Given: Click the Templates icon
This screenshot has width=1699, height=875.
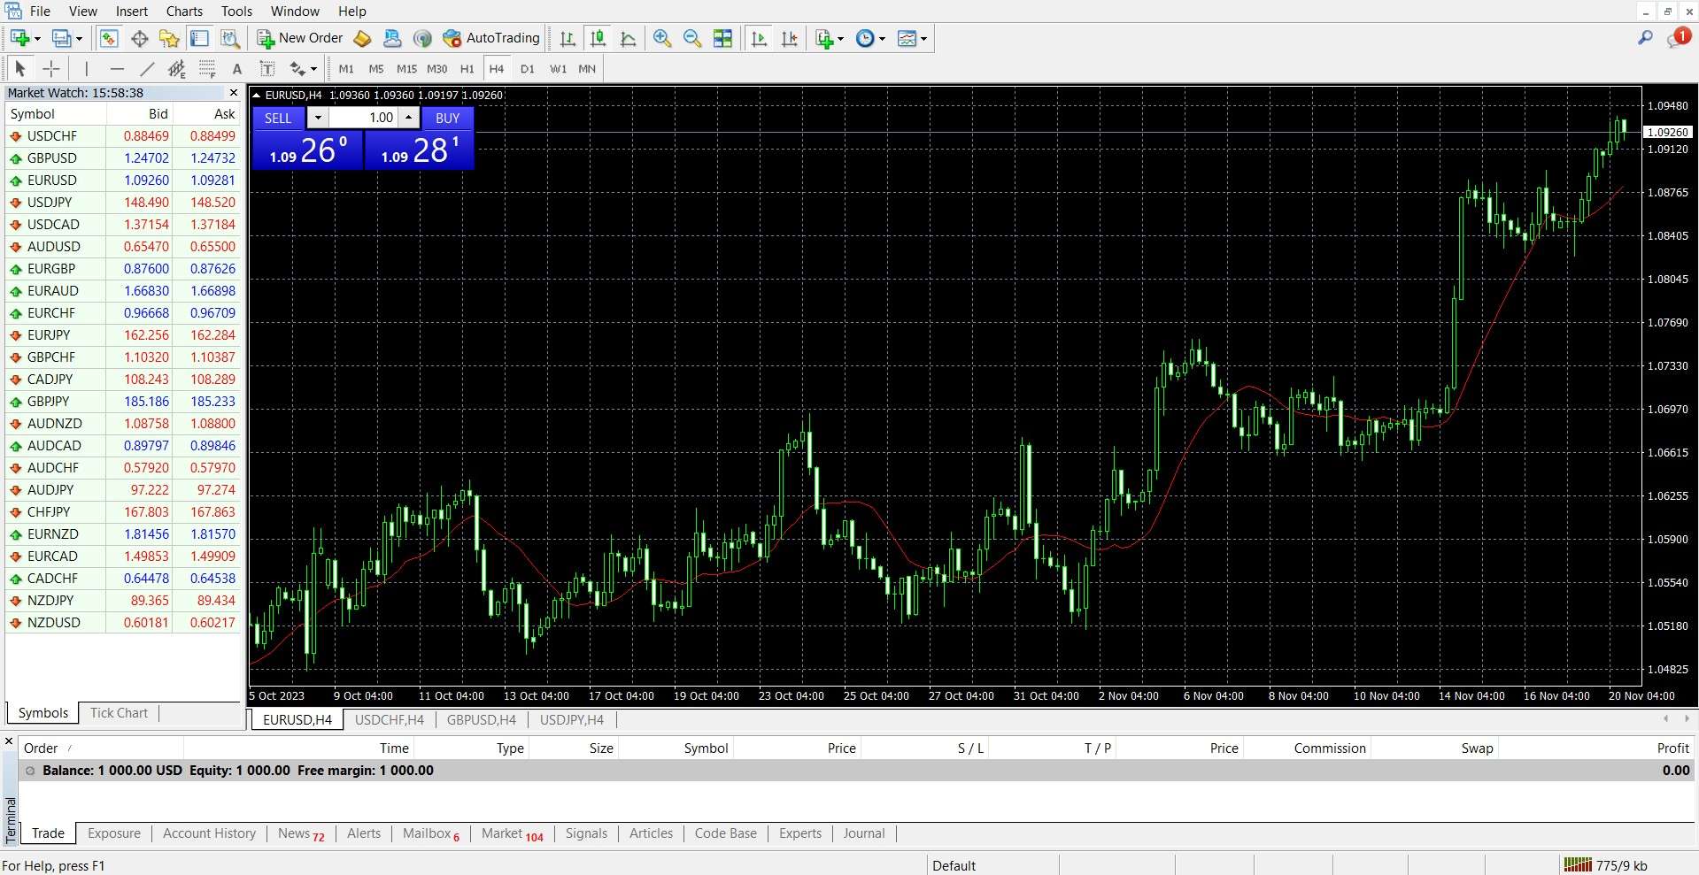Looking at the screenshot, I should tap(907, 38).
